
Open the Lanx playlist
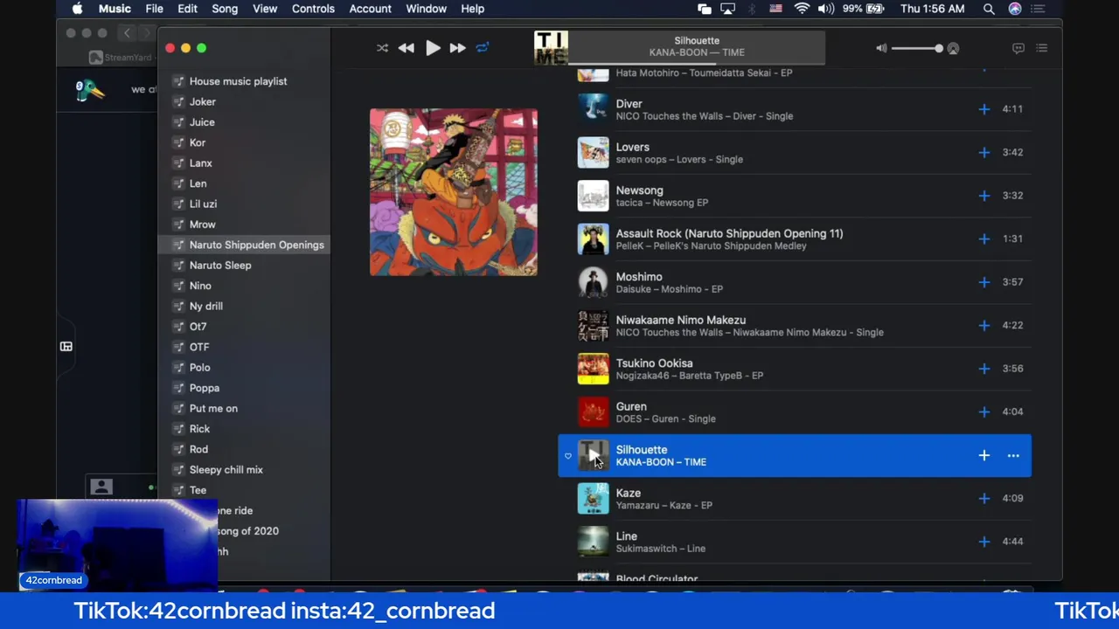coord(201,163)
